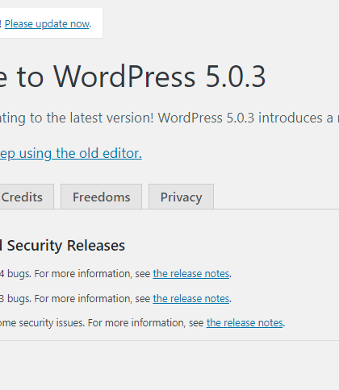This screenshot has height=390, width=339.
Task: Click the word "WordPress" in the large title
Action: (124, 77)
